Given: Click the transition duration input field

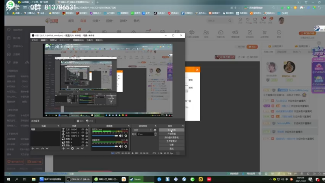Looking at the screenshot, I should (145, 134).
